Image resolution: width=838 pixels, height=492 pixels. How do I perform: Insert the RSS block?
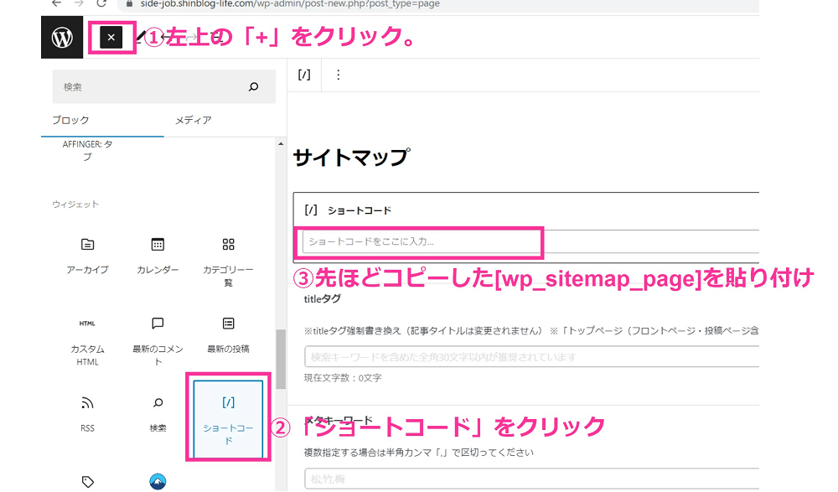click(x=88, y=414)
